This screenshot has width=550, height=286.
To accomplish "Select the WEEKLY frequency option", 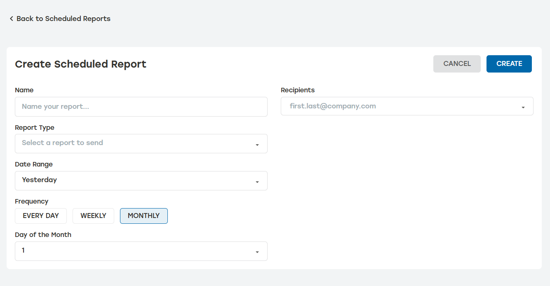I will click(93, 216).
